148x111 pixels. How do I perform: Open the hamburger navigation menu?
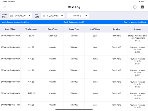pyautogui.click(x=4, y=7)
